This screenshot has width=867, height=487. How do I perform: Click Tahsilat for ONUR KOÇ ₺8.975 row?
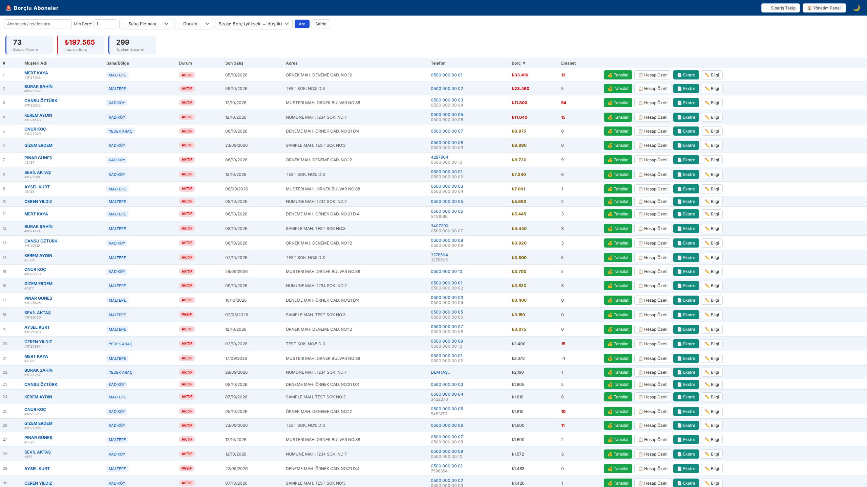(618, 131)
